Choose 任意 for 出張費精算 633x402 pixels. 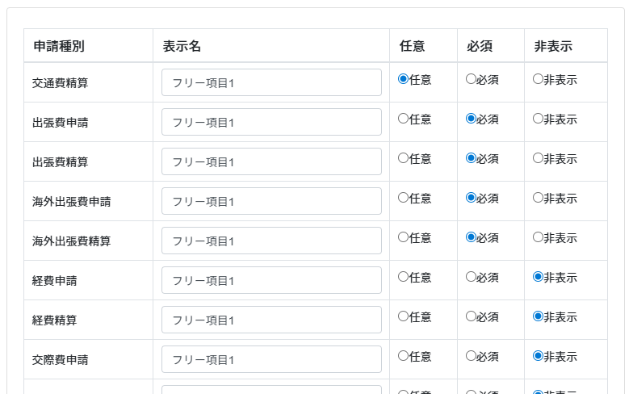(x=404, y=158)
